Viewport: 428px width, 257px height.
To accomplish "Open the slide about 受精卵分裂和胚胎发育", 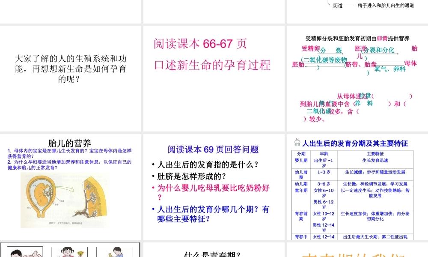I will tap(357, 78).
